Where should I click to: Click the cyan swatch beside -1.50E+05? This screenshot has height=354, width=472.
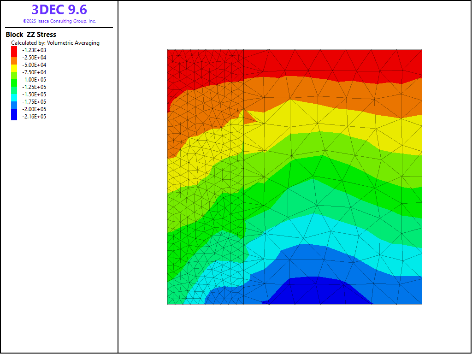coord(14,94)
